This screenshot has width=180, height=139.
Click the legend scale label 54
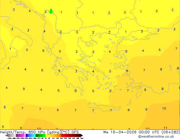pos(82,138)
